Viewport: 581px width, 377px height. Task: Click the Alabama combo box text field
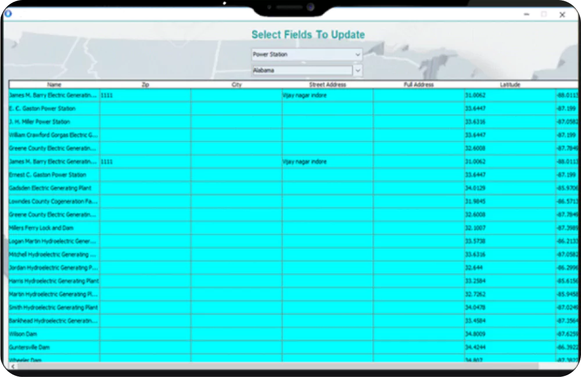302,70
